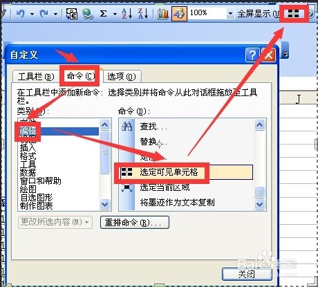The image size is (318, 287).
Task: Open toolbar options arrow beside dialog
Action: (286, 55)
